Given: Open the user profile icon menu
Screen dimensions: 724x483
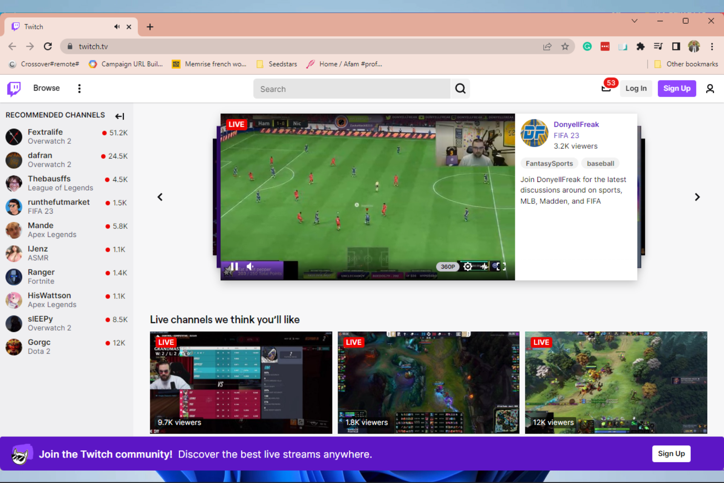Looking at the screenshot, I should click(x=710, y=89).
